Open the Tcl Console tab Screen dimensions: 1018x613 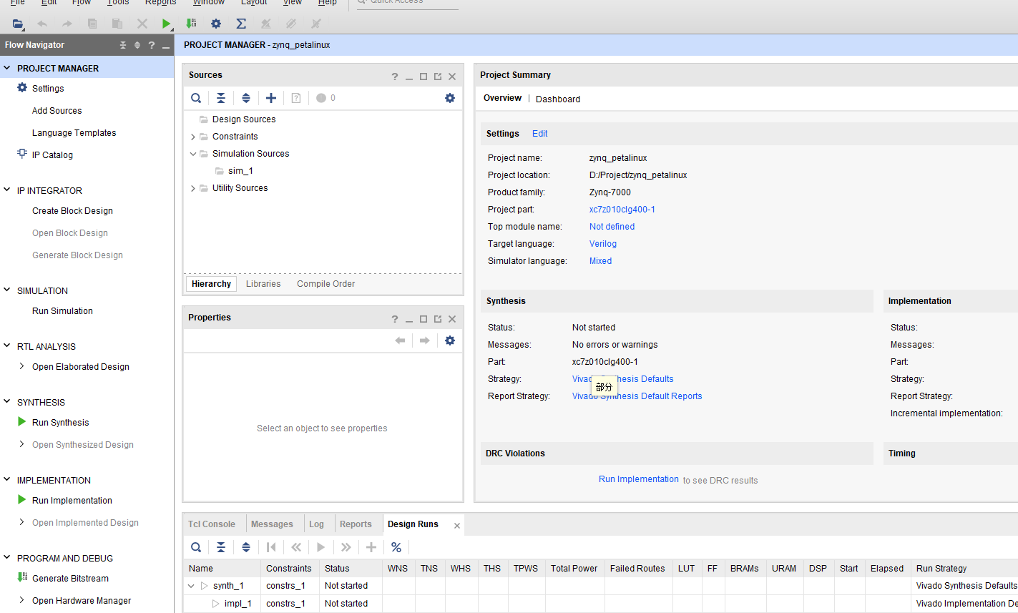[212, 524]
